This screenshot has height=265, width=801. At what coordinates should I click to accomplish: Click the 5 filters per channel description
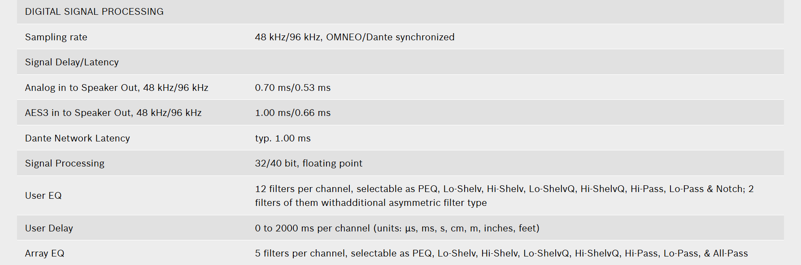click(501, 253)
